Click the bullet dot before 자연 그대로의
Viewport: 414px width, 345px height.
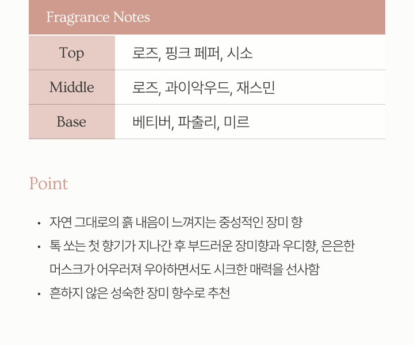coord(39,223)
